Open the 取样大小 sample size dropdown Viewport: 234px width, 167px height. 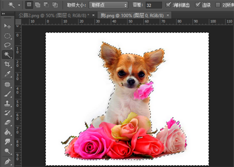point(109,5)
